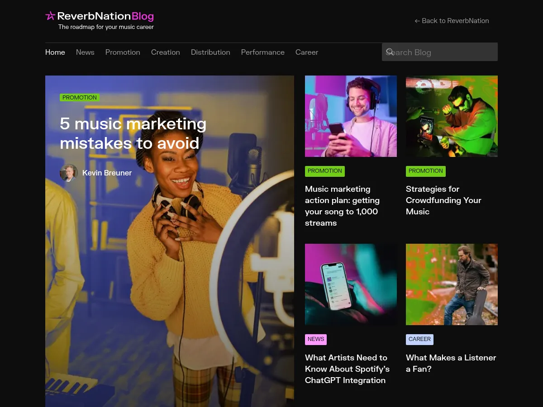Open the Distribution section
The image size is (543, 407).
coord(210,52)
